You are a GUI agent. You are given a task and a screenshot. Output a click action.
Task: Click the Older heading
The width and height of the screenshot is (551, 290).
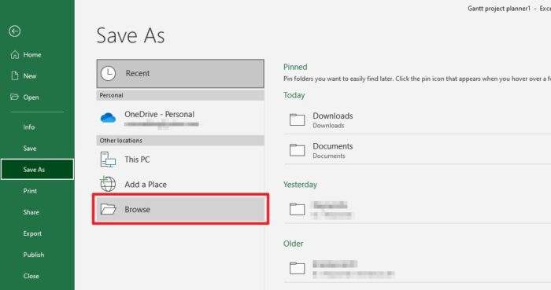click(x=293, y=244)
